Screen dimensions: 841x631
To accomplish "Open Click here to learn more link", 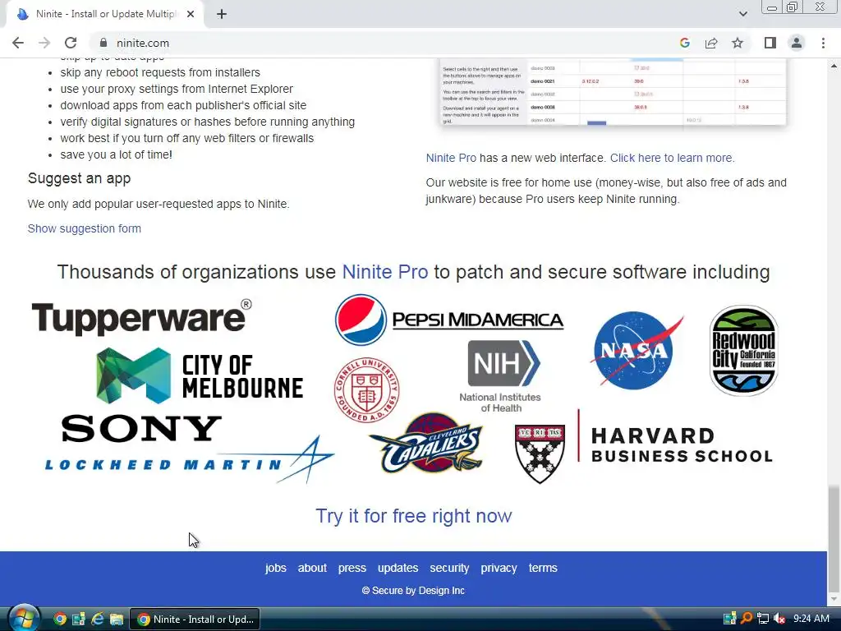I will pyautogui.click(x=672, y=158).
